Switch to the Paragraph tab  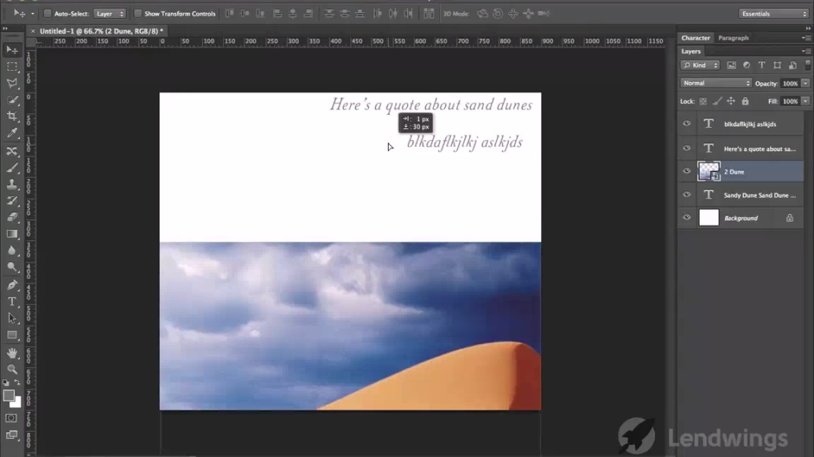tap(733, 38)
